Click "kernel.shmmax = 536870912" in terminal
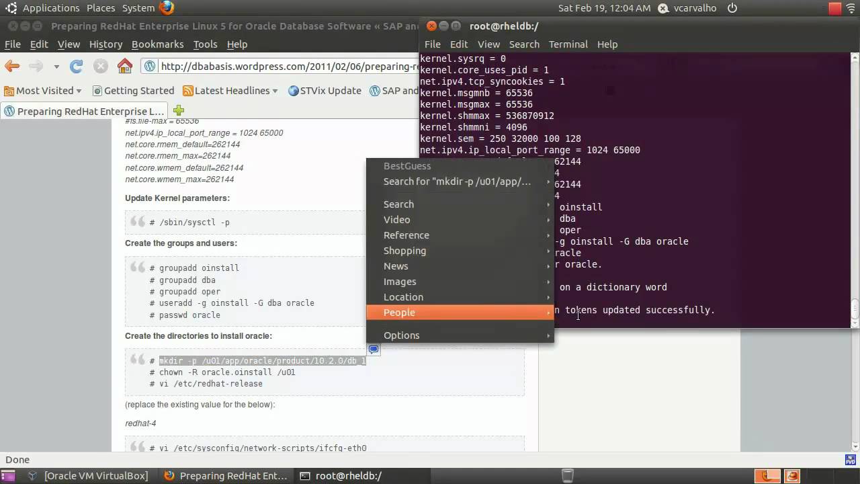860x484 pixels. pyautogui.click(x=487, y=116)
